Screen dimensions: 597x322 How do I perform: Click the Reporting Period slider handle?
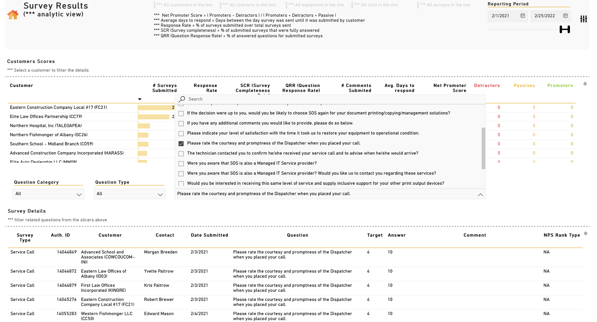[x=565, y=29]
